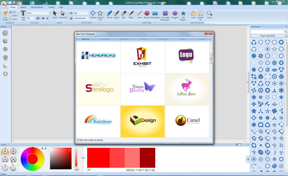The width and height of the screenshot is (288, 176).
Task: Toggle Italic text formatting
Action: click(x=47, y=18)
